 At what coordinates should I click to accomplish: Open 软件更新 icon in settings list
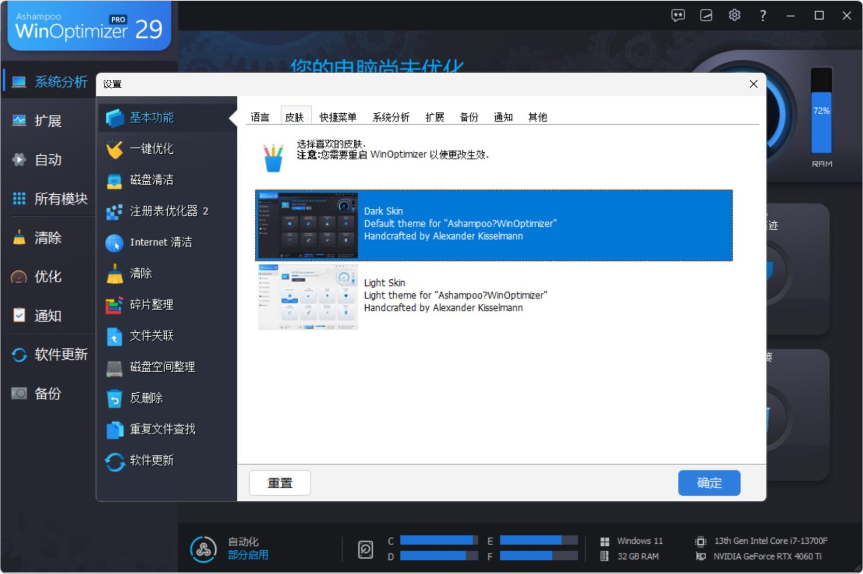pyautogui.click(x=115, y=461)
